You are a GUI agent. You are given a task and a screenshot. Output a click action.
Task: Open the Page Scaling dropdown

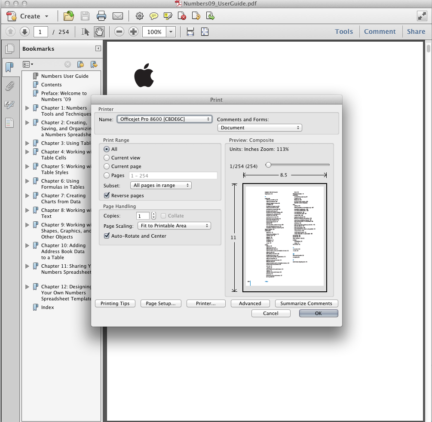pyautogui.click(x=174, y=226)
